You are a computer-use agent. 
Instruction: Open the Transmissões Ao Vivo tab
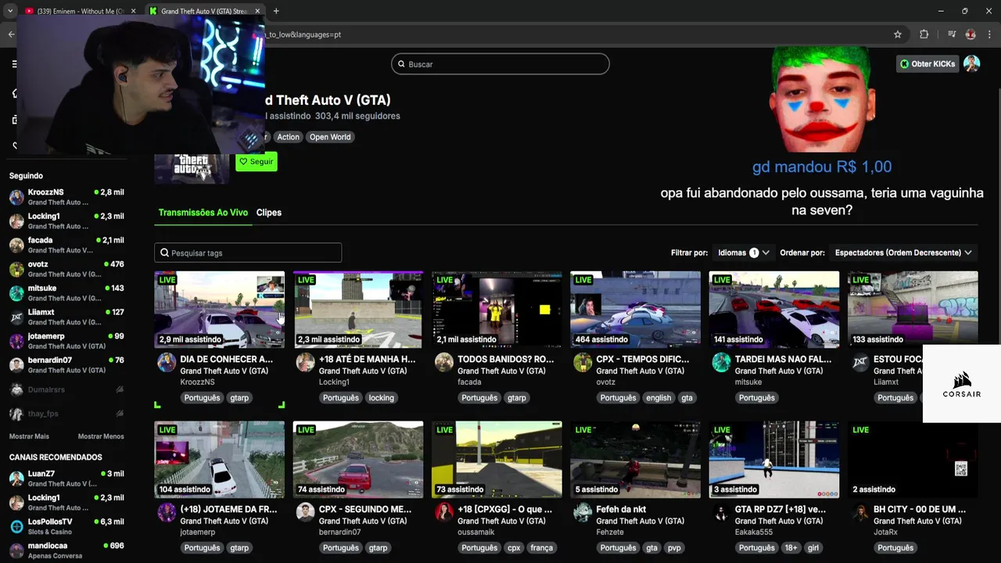pyautogui.click(x=203, y=213)
